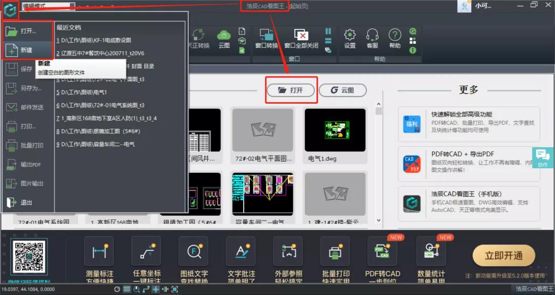Open the 文字批注 text annotation icon
Image resolution: width=555 pixels, height=295 pixels.
point(241,251)
